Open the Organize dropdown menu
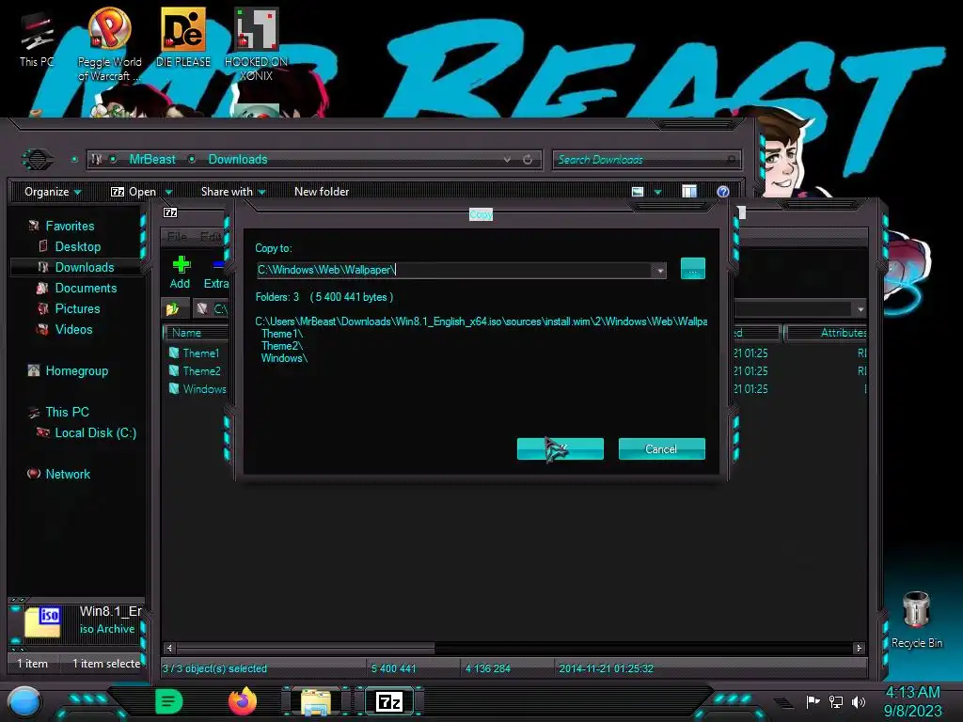 click(x=53, y=192)
